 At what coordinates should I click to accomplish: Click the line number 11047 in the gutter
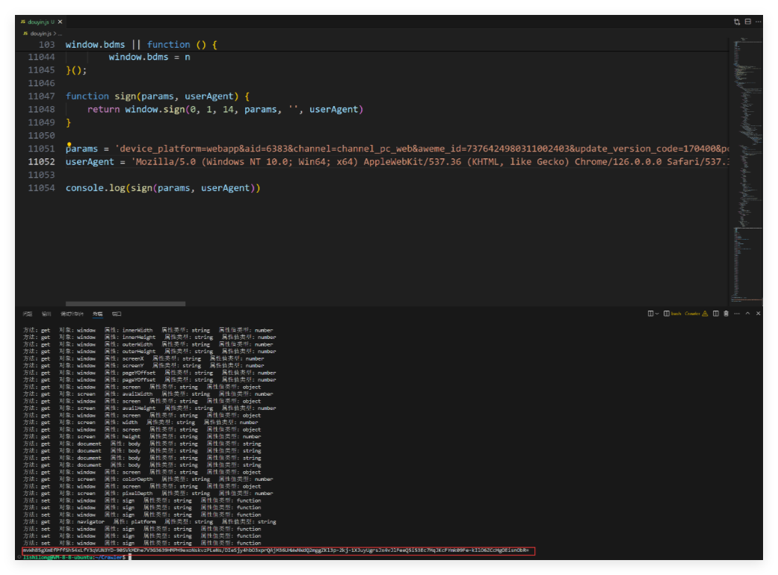click(x=41, y=96)
